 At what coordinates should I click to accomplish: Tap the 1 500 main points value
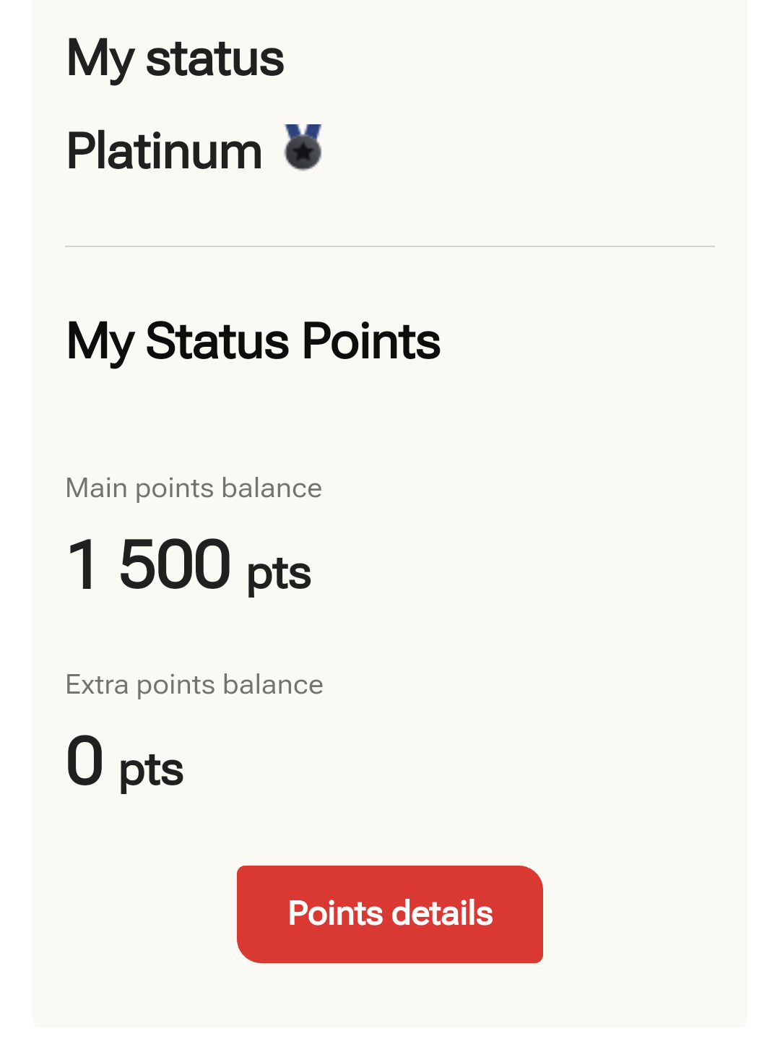pyautogui.click(x=149, y=565)
